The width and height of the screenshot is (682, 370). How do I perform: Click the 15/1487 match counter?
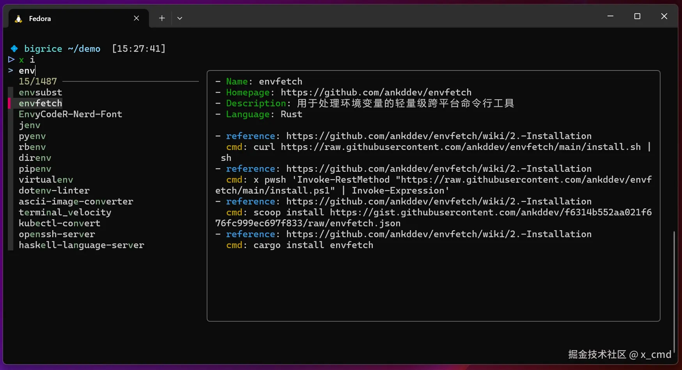tap(38, 81)
